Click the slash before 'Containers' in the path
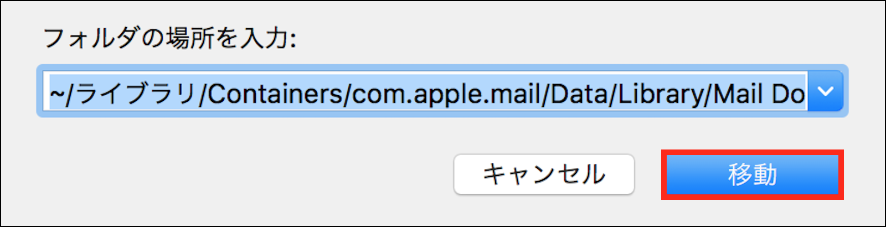The image size is (886, 227). click(203, 94)
